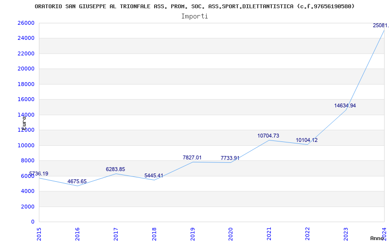The image size is (389, 243).
Task: Select the 6283.85 data label
Action: (x=115, y=169)
